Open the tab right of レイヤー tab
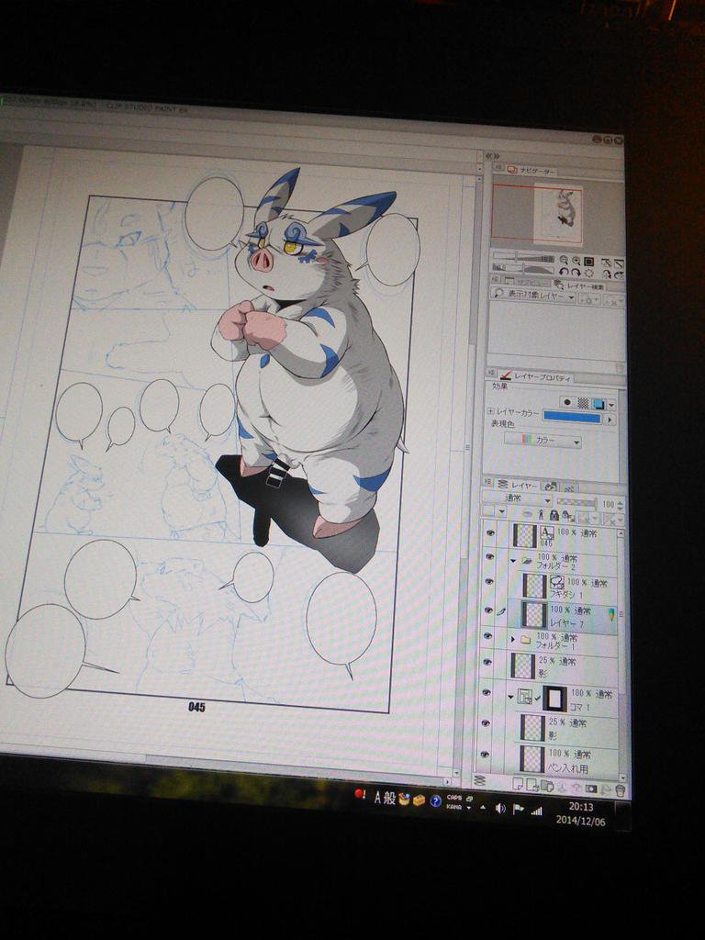This screenshot has height=940, width=705. 551,487
